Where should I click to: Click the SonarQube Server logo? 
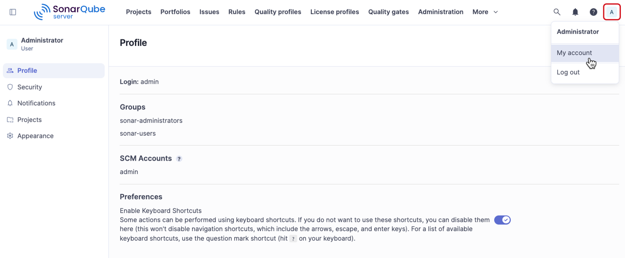(69, 12)
